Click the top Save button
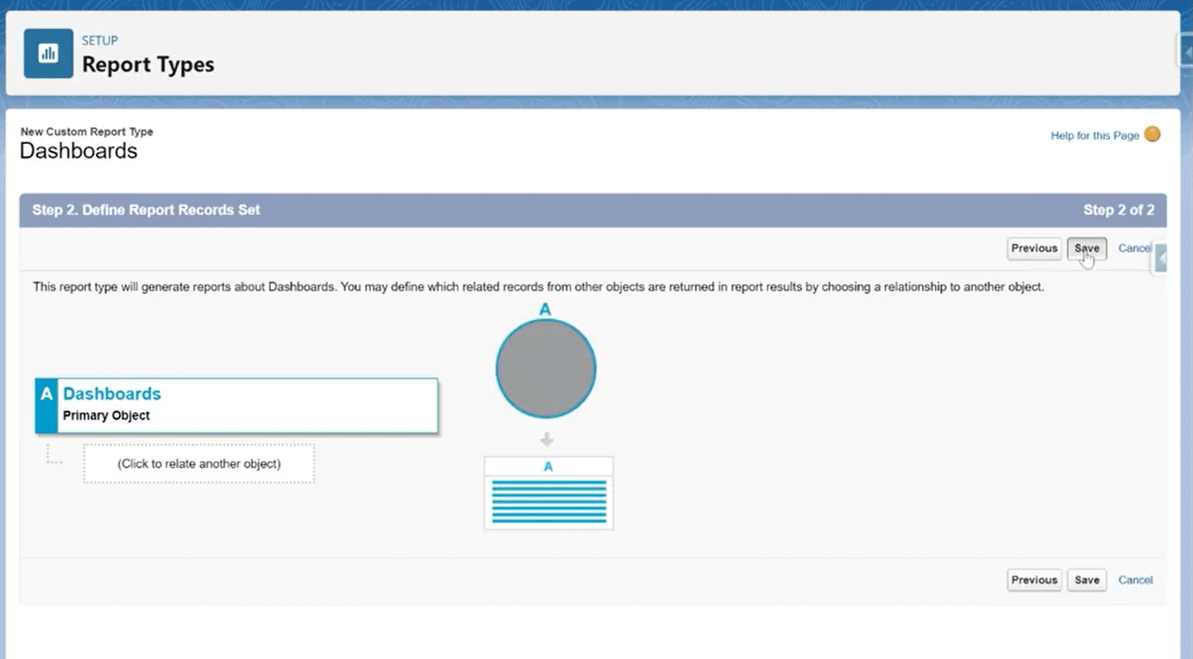 (x=1087, y=248)
